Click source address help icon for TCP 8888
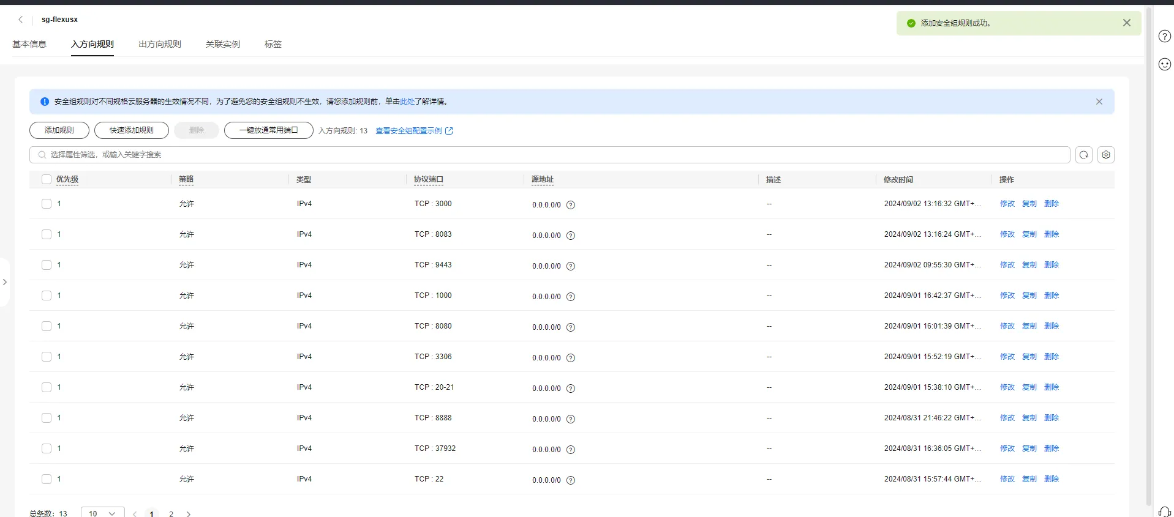The height and width of the screenshot is (517, 1174). [x=570, y=419]
